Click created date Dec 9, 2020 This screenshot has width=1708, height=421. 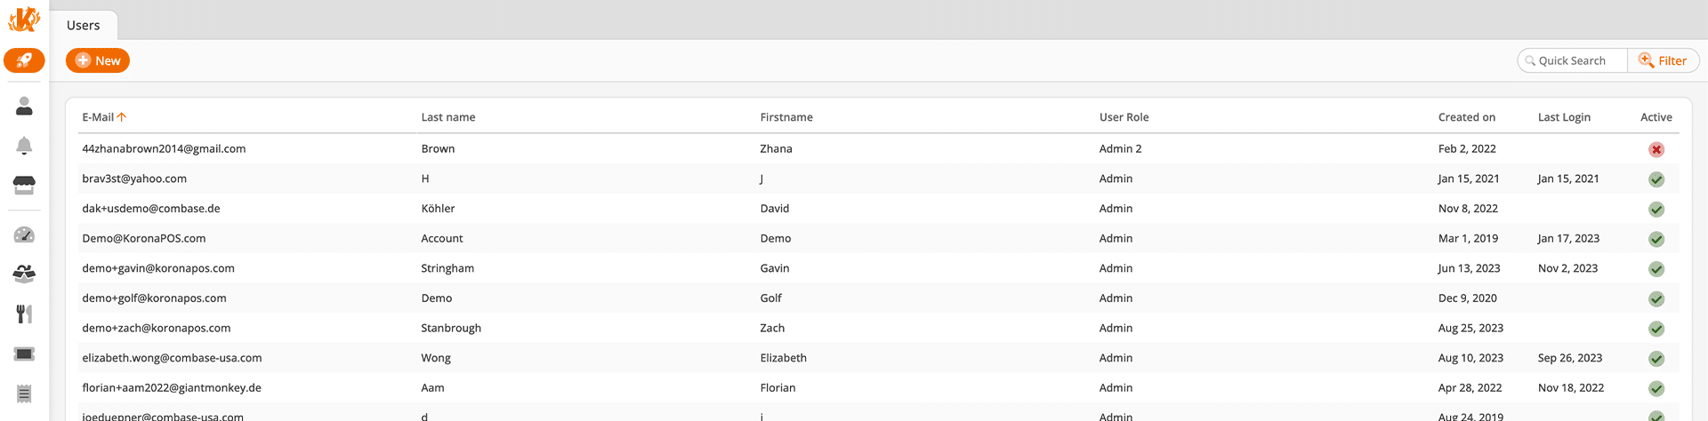pyautogui.click(x=1467, y=298)
